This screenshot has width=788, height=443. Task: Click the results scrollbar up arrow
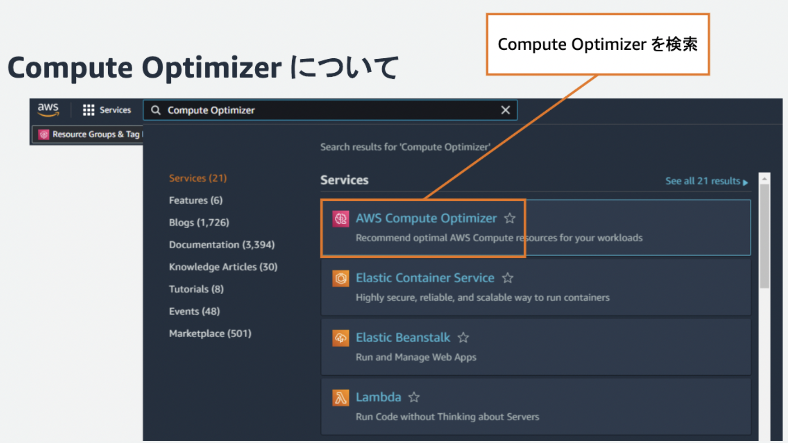coord(765,179)
